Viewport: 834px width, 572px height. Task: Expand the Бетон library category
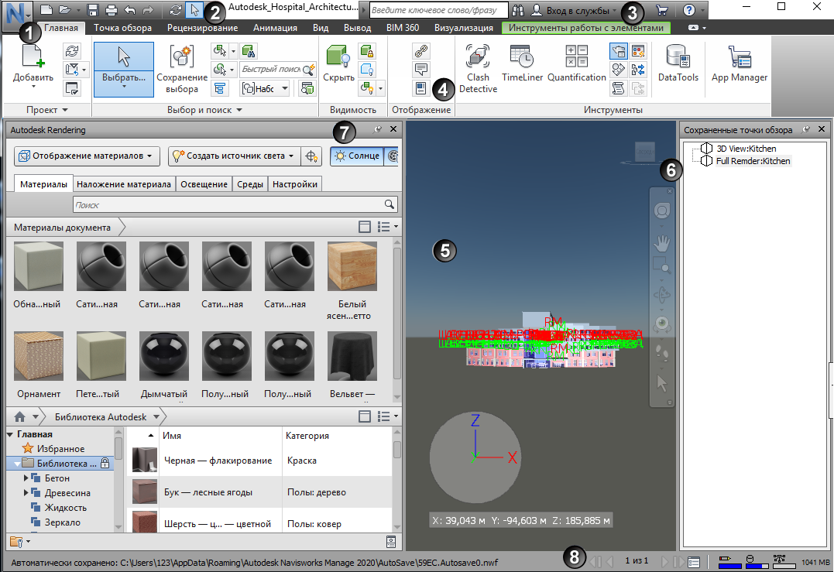click(x=26, y=478)
